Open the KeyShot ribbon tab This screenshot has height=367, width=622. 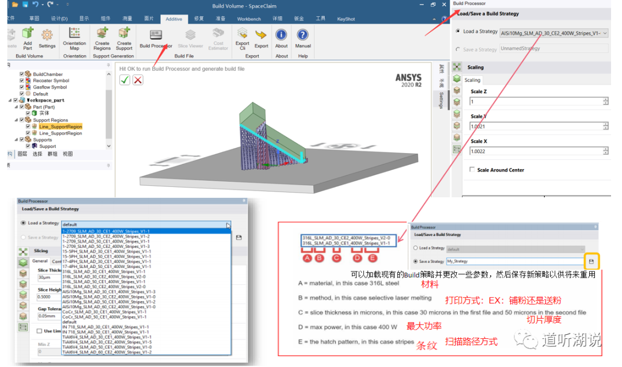346,19
